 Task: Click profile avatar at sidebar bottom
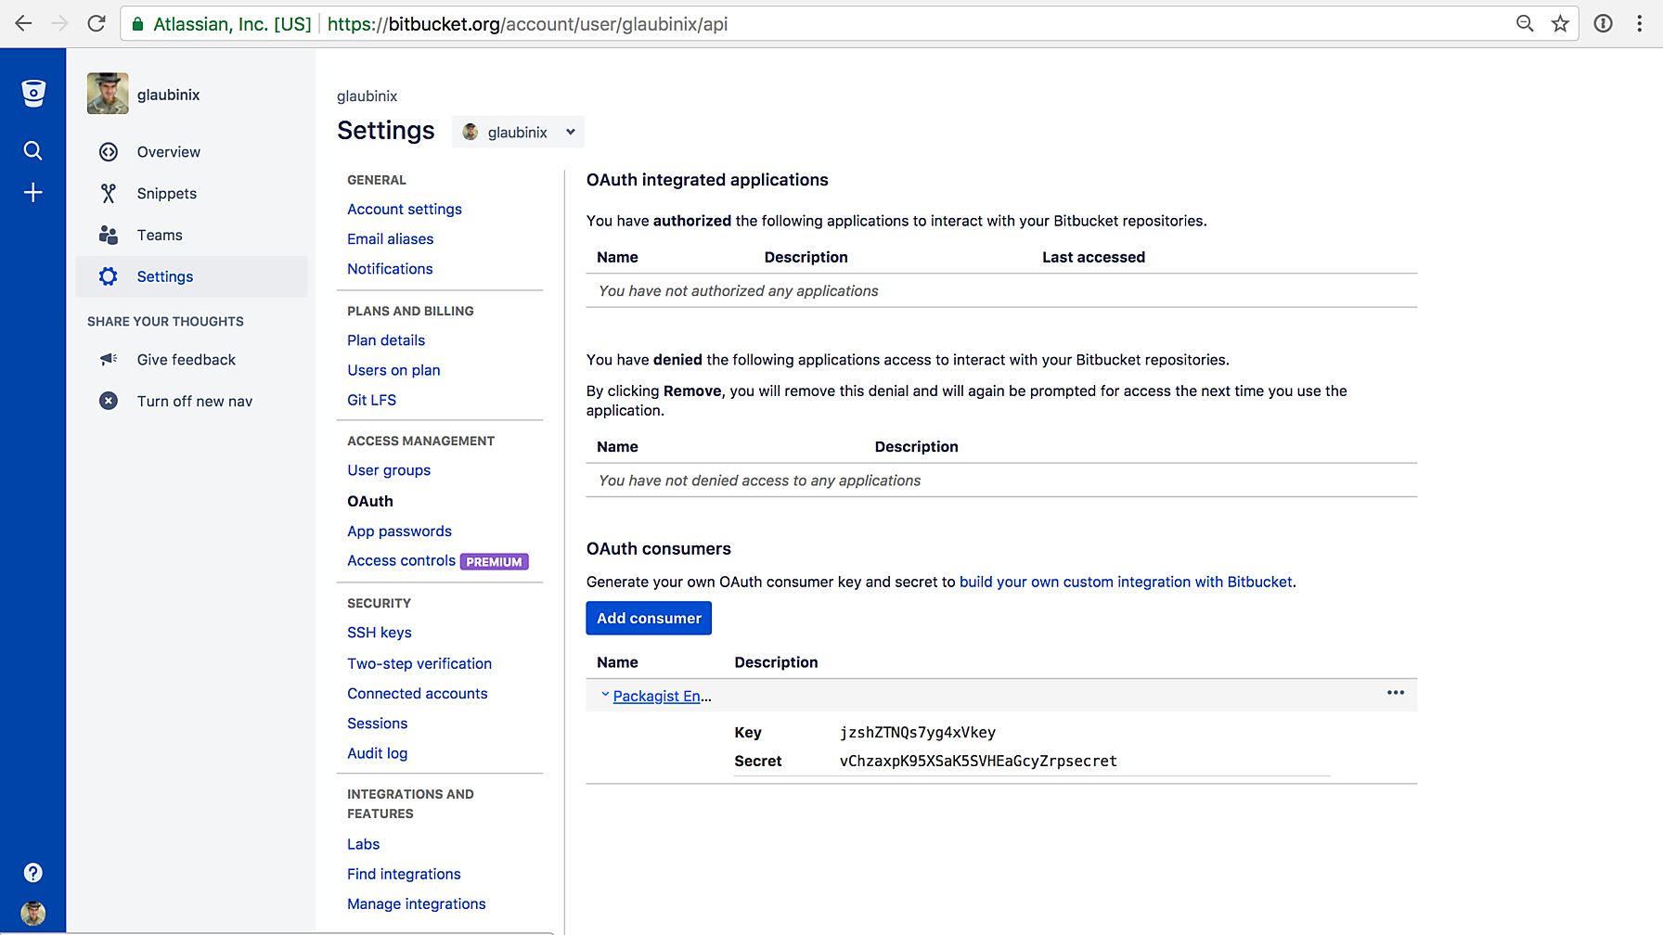[x=32, y=914]
